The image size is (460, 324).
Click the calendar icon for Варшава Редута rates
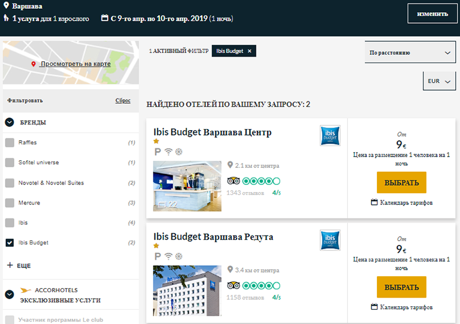(x=374, y=307)
